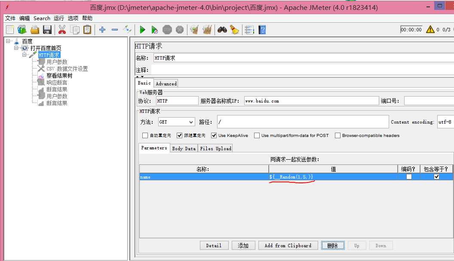Click the Stop test toolbar icon
This screenshot has width=454, height=261.
[x=167, y=30]
